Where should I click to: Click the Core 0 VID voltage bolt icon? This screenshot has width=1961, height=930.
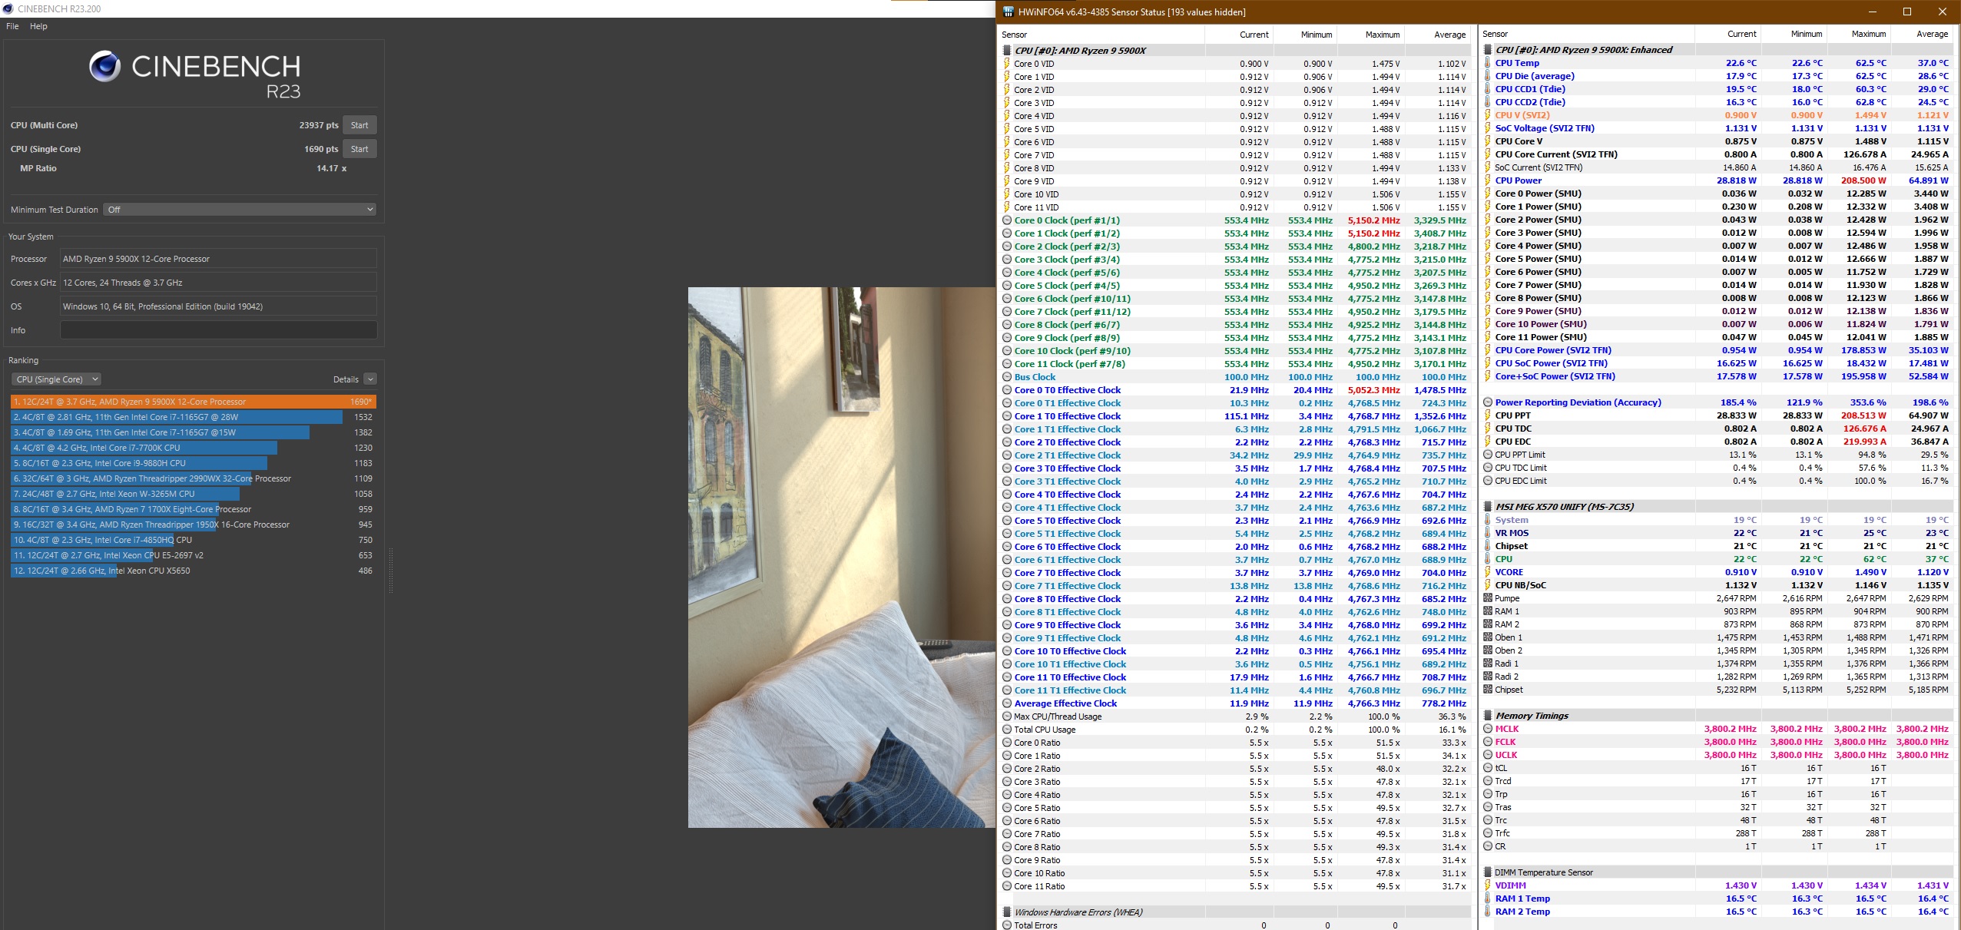point(1006,64)
